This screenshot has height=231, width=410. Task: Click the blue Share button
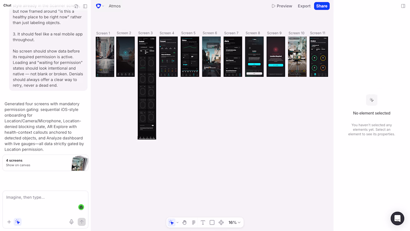(322, 6)
